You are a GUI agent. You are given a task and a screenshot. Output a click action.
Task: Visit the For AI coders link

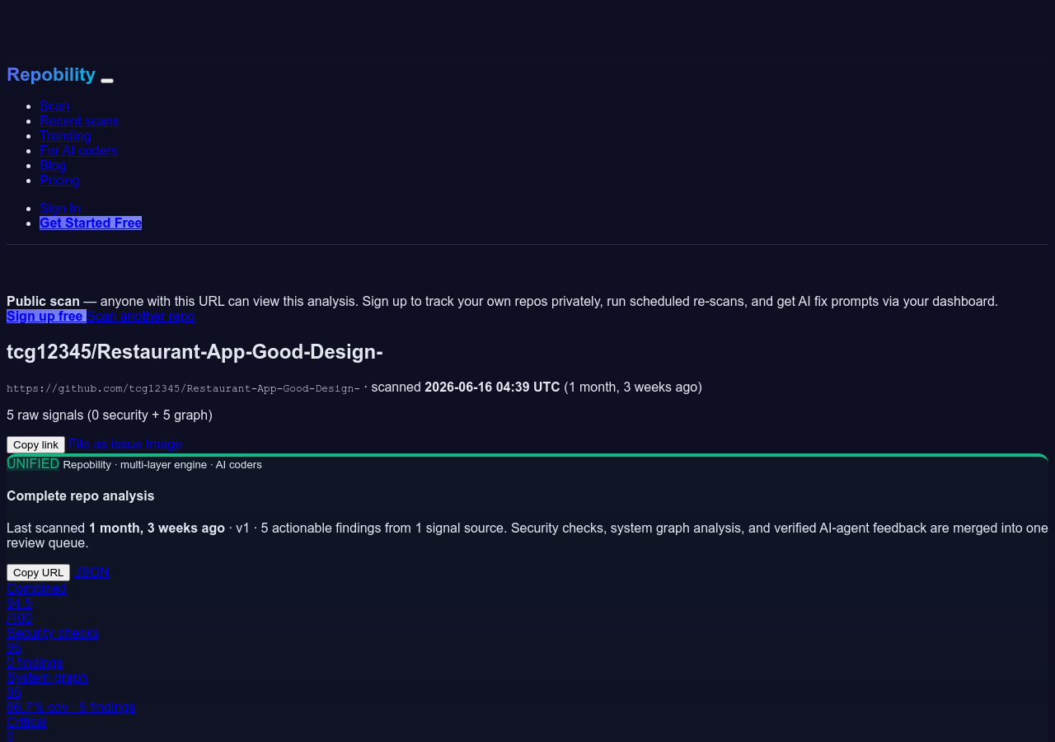click(78, 150)
